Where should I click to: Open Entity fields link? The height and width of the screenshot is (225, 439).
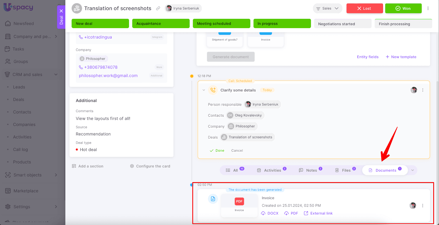pyautogui.click(x=368, y=57)
